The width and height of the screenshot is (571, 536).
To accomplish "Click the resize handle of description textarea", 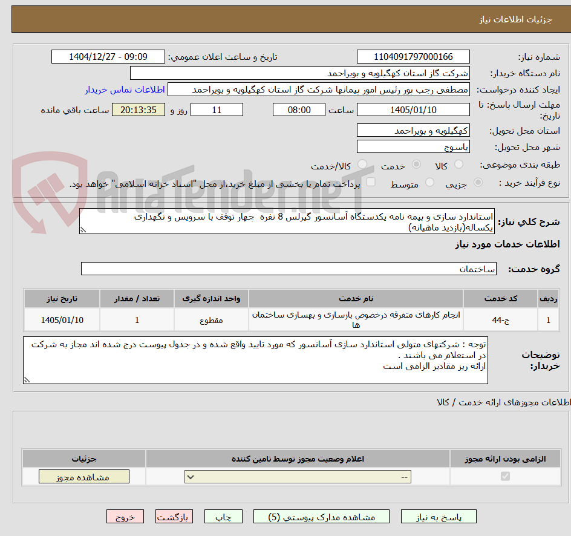I will 83,230.
